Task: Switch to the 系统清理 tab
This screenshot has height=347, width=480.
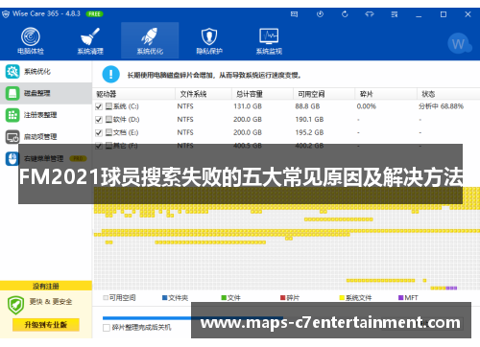Action: (90, 41)
